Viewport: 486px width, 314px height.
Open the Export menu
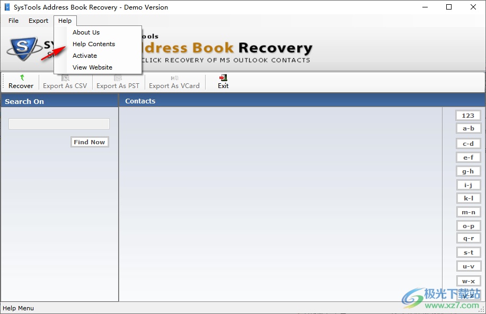click(39, 21)
